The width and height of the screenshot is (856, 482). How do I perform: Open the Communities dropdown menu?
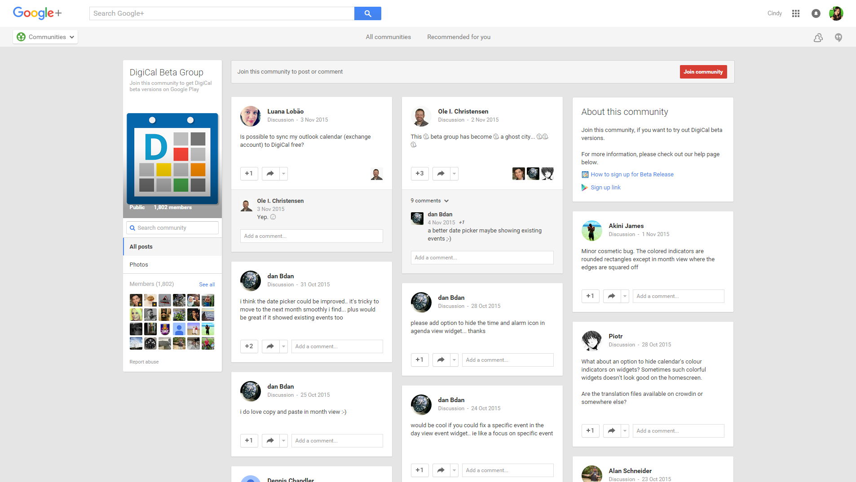45,37
